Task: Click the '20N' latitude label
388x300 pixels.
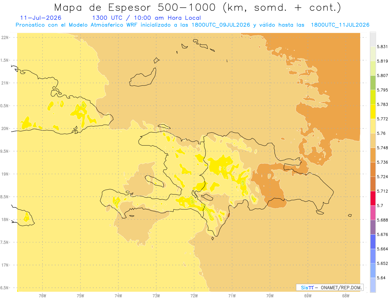Action: (x=5, y=128)
